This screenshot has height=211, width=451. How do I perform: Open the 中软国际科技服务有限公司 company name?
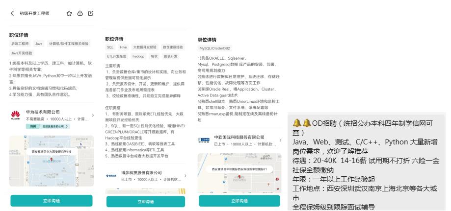[x=239, y=137]
